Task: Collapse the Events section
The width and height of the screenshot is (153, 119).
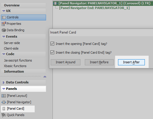Action: point(4,37)
